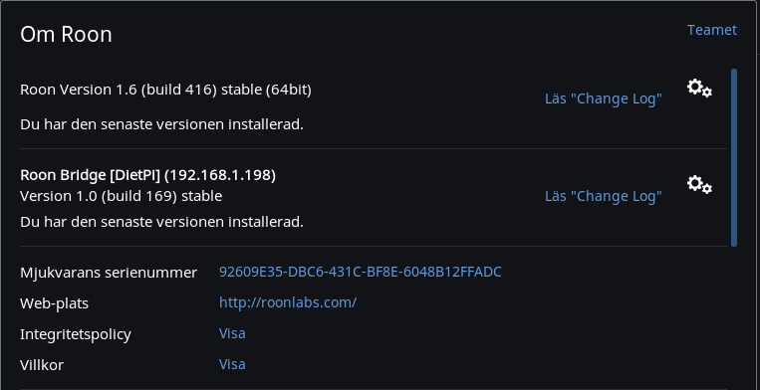760x390 pixels.
Task: Show the Villkor via its Visa link
Action: point(232,364)
